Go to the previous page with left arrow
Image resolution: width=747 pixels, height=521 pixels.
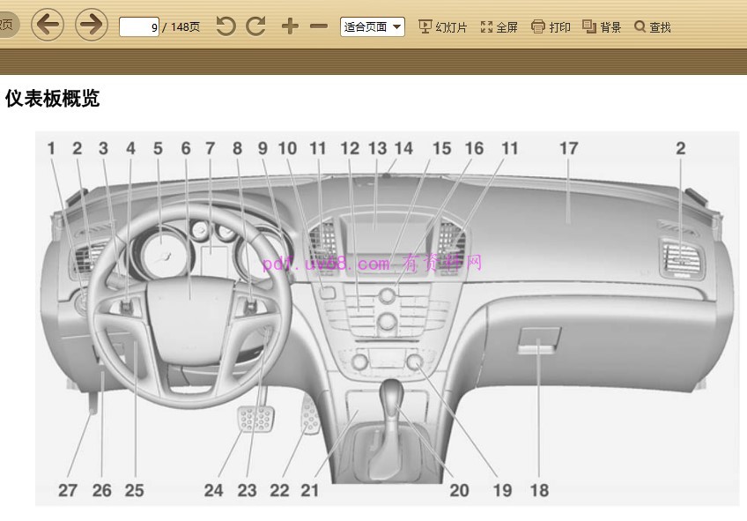pos(48,25)
